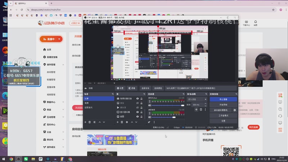Image resolution: width=288 pixels, height=162 pixels.
Task: Enable 工作室模式 in OBS controls
Action: coord(223,116)
